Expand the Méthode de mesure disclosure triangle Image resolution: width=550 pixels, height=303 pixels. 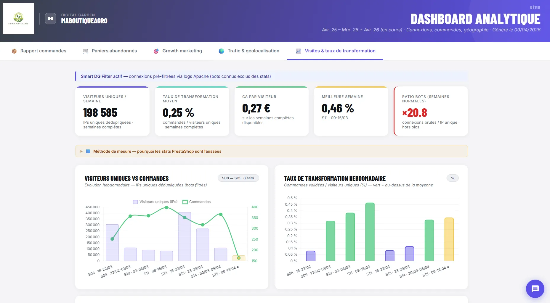click(81, 151)
